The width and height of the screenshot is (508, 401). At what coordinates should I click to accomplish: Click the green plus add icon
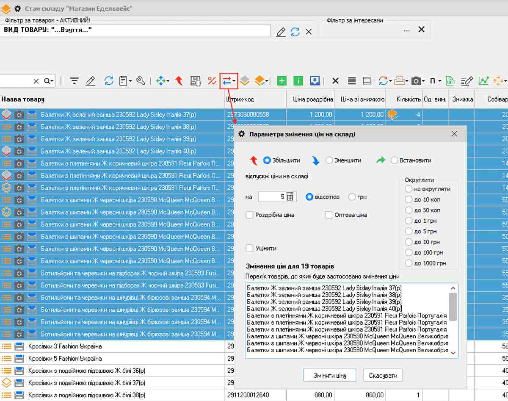point(282,80)
